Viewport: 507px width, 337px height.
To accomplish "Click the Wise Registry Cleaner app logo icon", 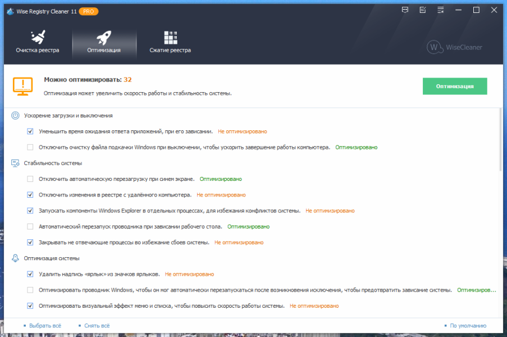I will click(10, 11).
